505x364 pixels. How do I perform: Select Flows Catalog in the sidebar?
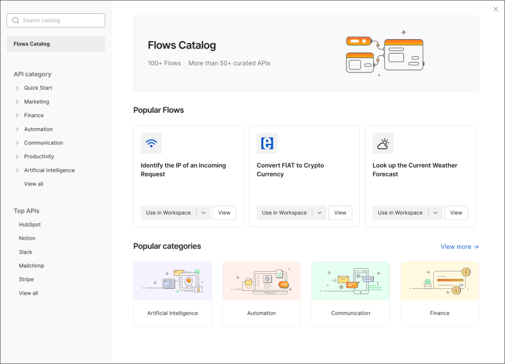coord(56,44)
